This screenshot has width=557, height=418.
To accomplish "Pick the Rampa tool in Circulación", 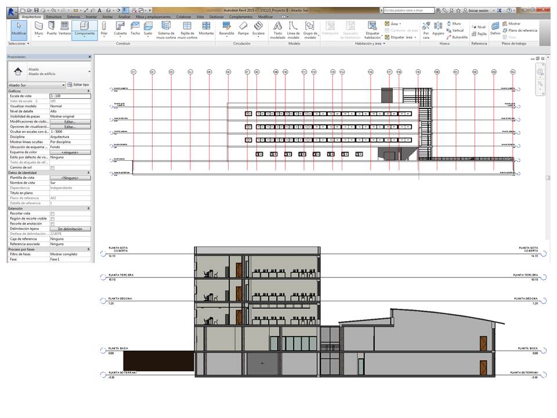I will 243,27.
